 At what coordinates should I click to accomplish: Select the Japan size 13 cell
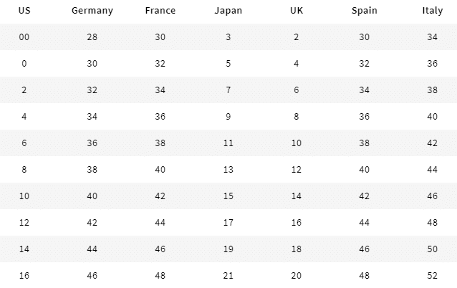228,170
